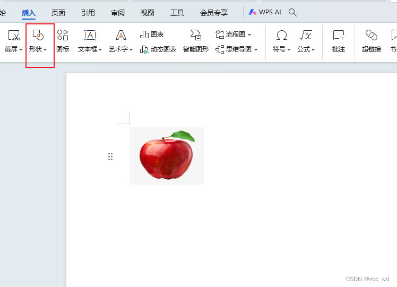
Task: Insert a 图表 chart
Action: [152, 34]
